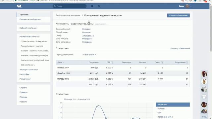Image resolution: width=212 pixels, height=119 pixels.
Task: Open campaign Промо (новые) - конкуренты
Action: (x=34, y=41)
